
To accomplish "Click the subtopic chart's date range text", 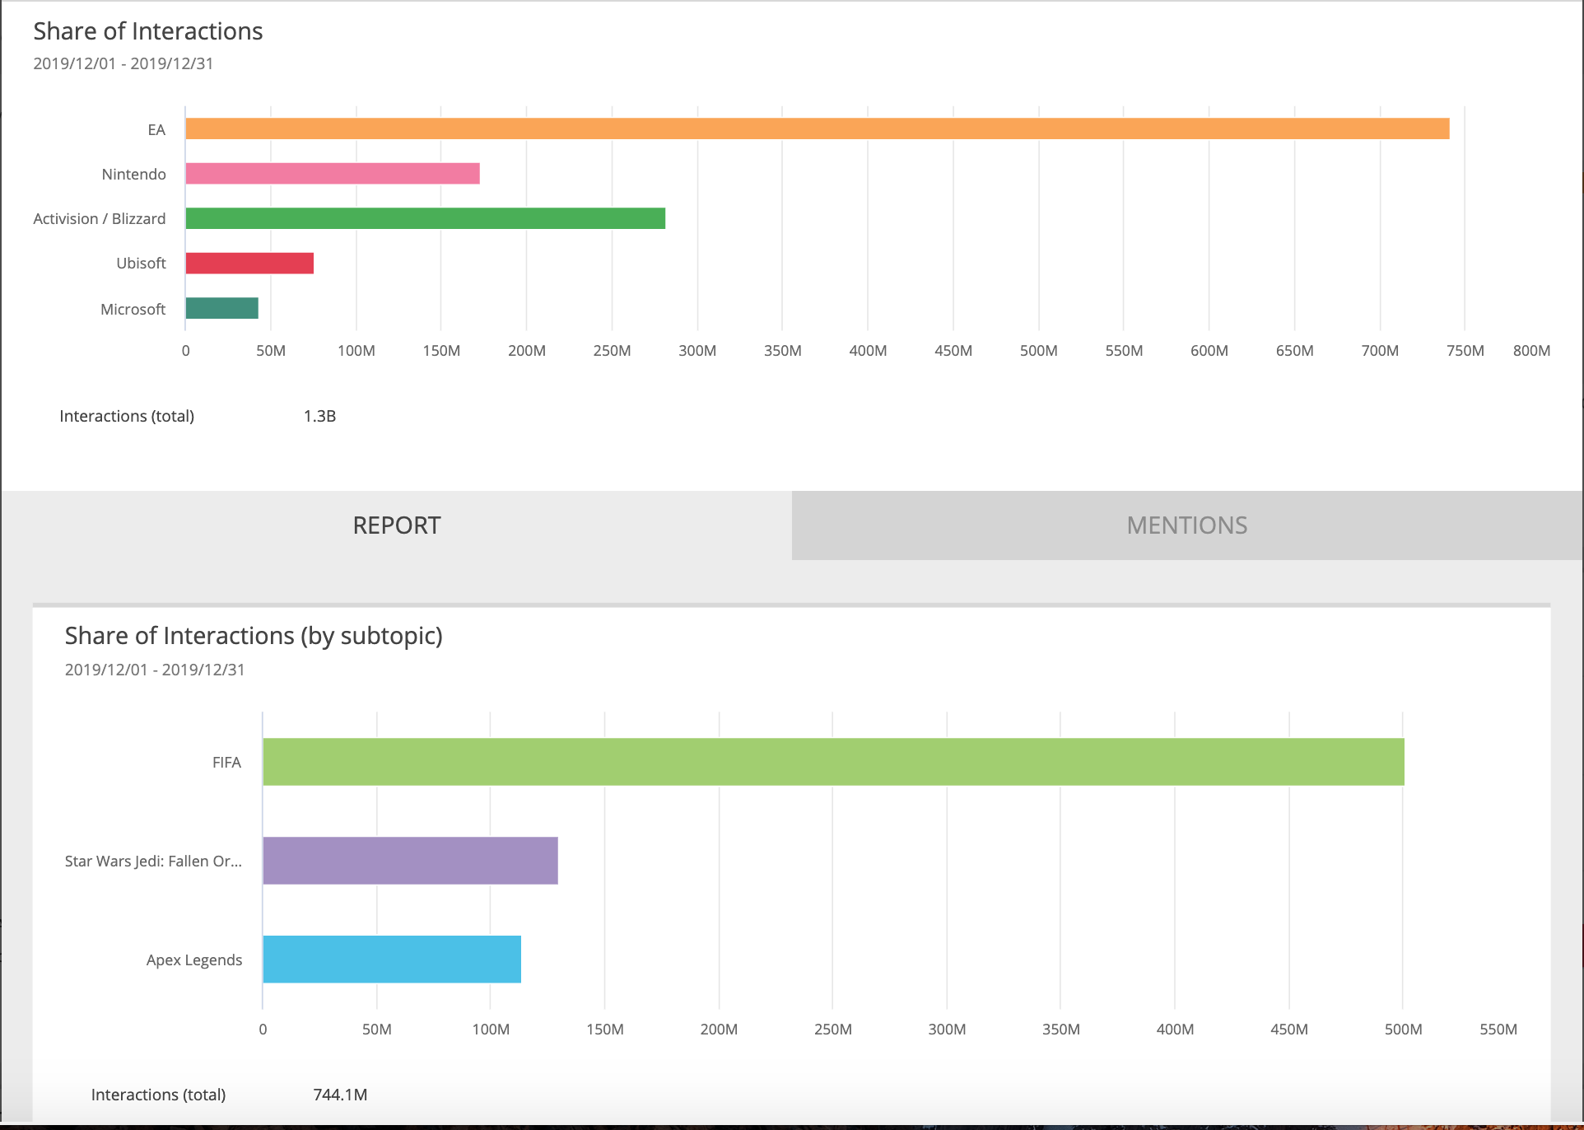I will coord(155,670).
